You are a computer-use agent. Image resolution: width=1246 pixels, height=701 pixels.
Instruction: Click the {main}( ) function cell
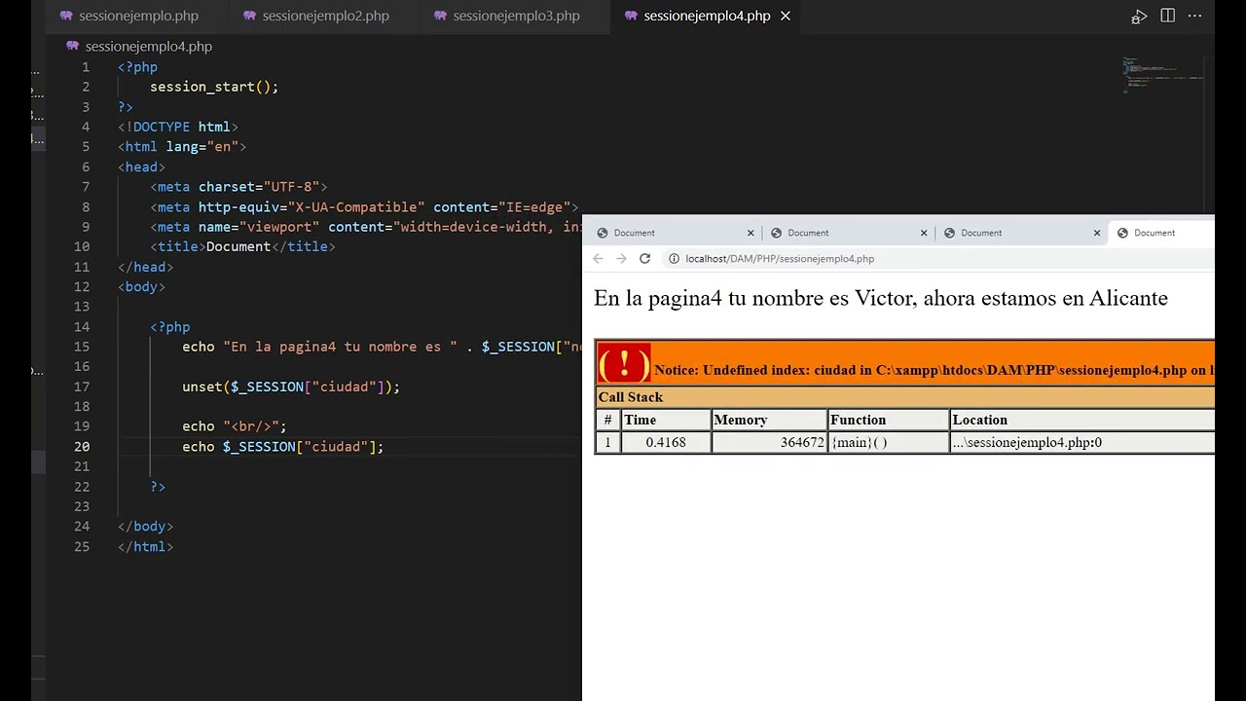click(x=888, y=442)
